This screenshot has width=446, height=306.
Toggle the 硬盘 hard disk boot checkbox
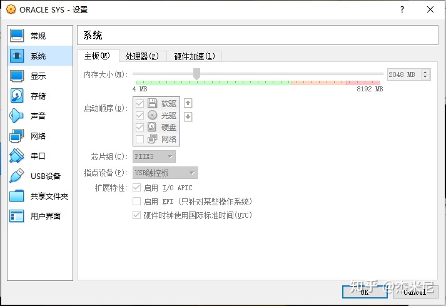139,127
